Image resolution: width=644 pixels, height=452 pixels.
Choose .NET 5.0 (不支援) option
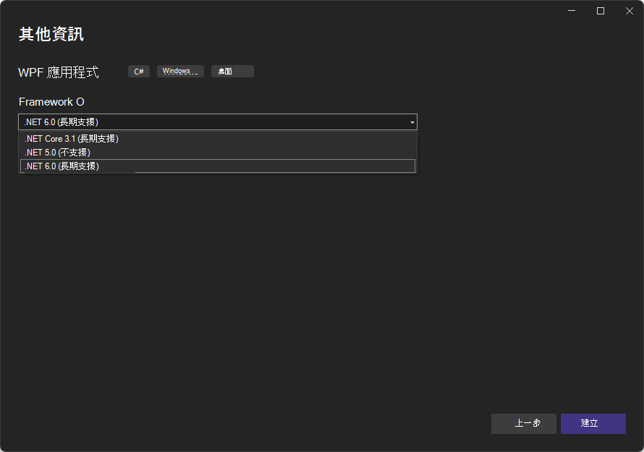(x=218, y=153)
